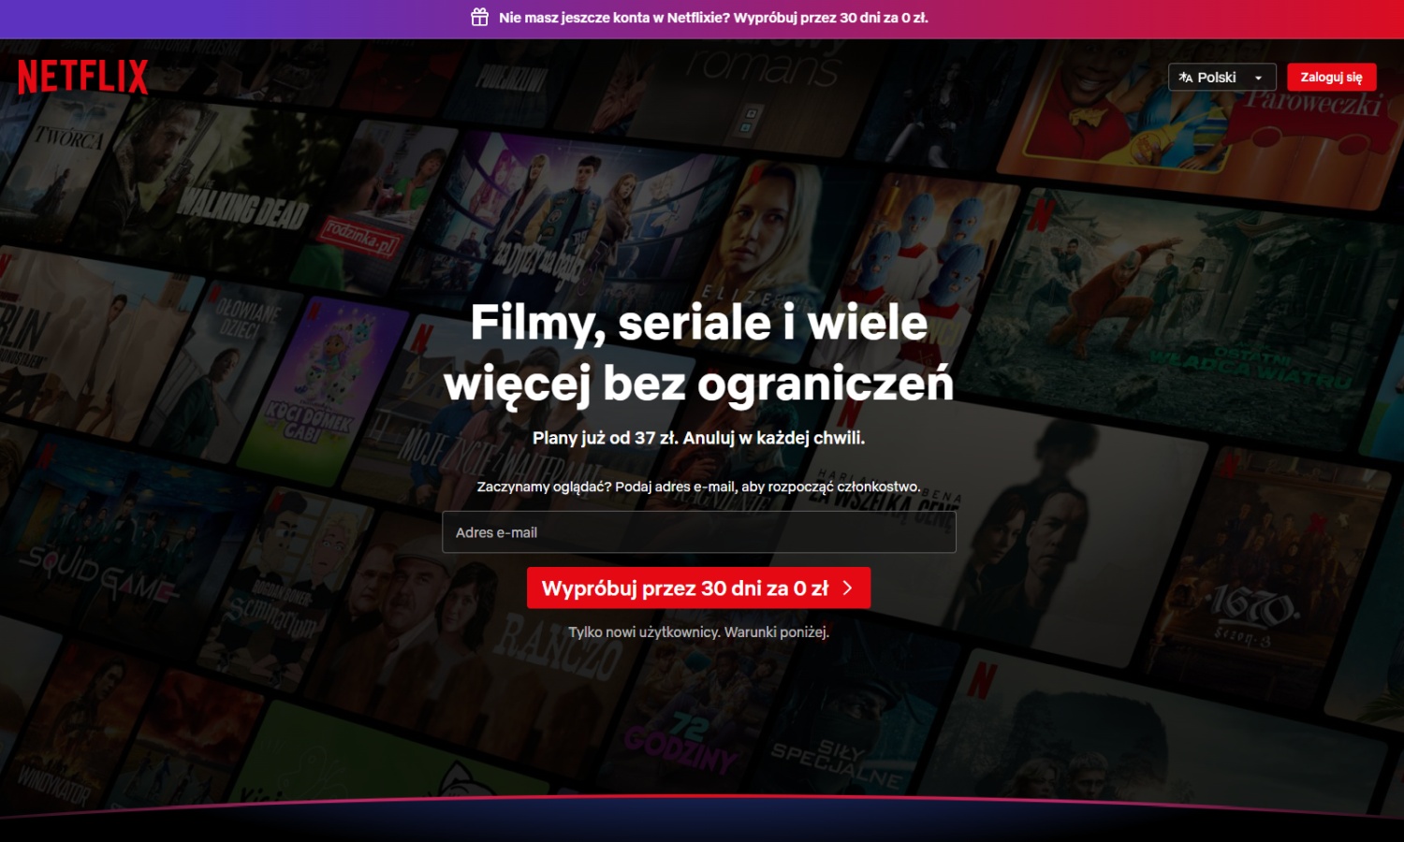1404x842 pixels.
Task: Click the Netflix logo
Action: 83,77
